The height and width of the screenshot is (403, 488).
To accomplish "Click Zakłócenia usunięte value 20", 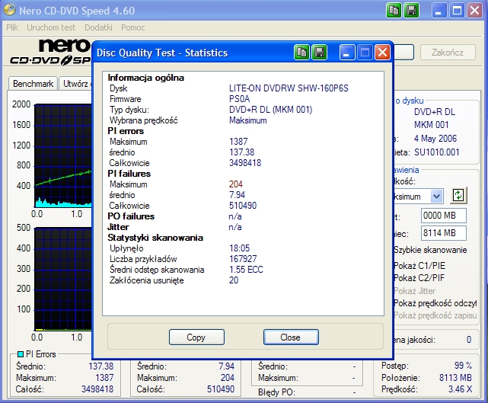I will point(234,280).
